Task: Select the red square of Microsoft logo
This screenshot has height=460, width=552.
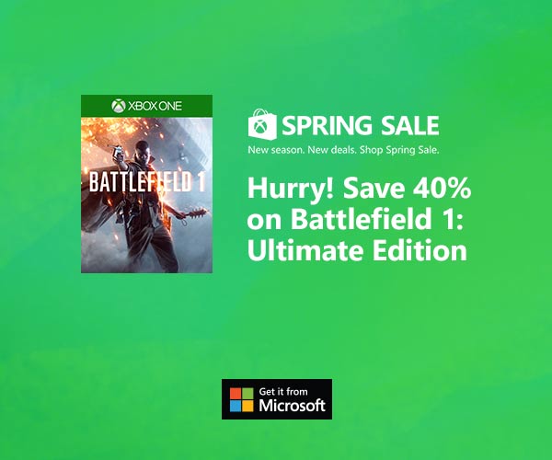Action: click(x=236, y=394)
